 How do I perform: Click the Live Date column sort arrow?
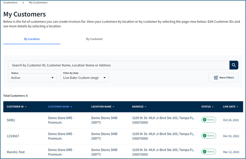pos(237,107)
